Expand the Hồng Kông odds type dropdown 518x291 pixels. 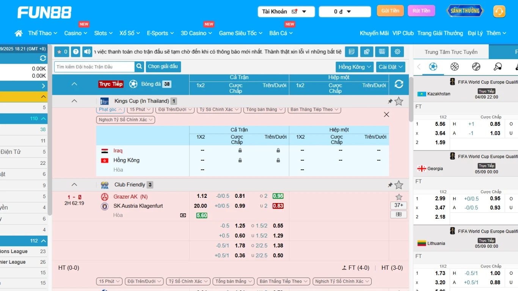[354, 67]
